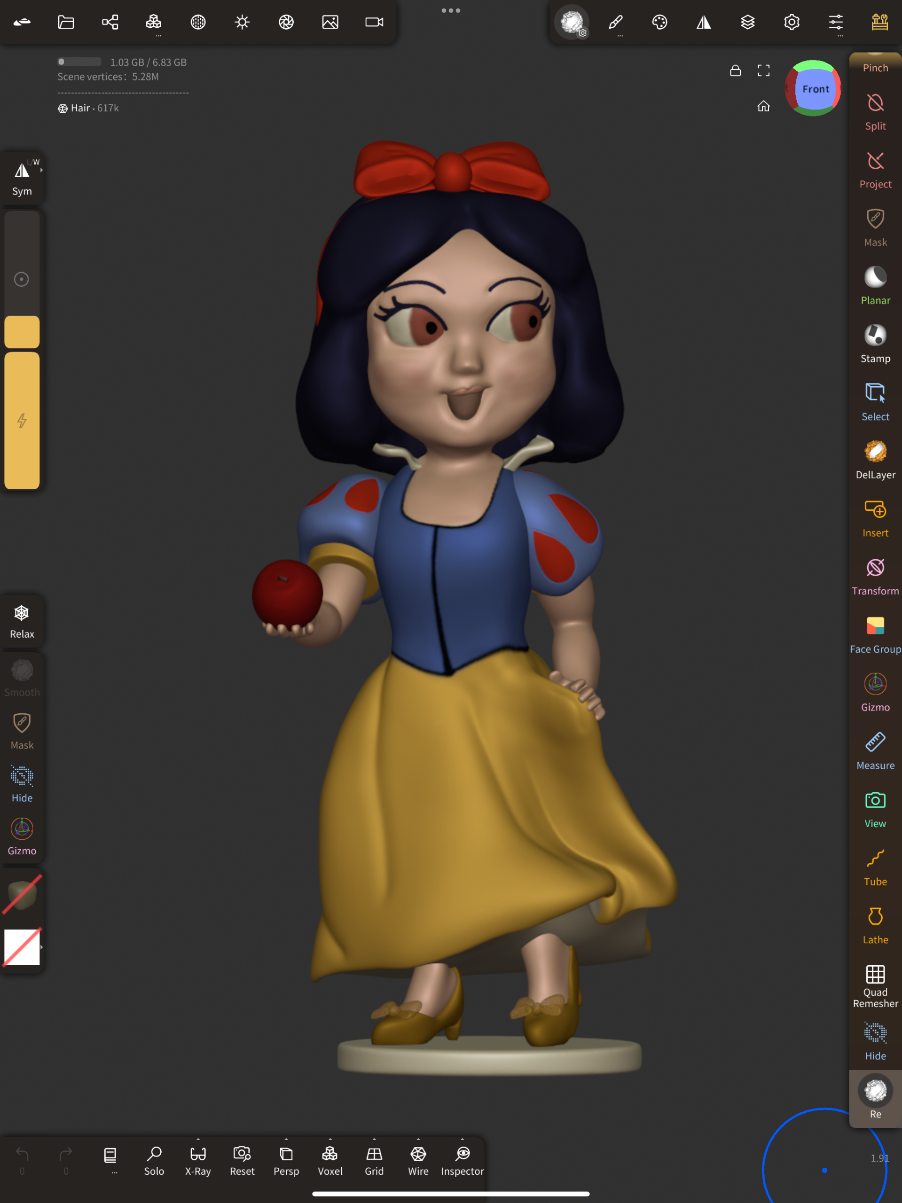Expand the Grid options caret
The height and width of the screenshot is (1203, 902).
pos(374,1139)
